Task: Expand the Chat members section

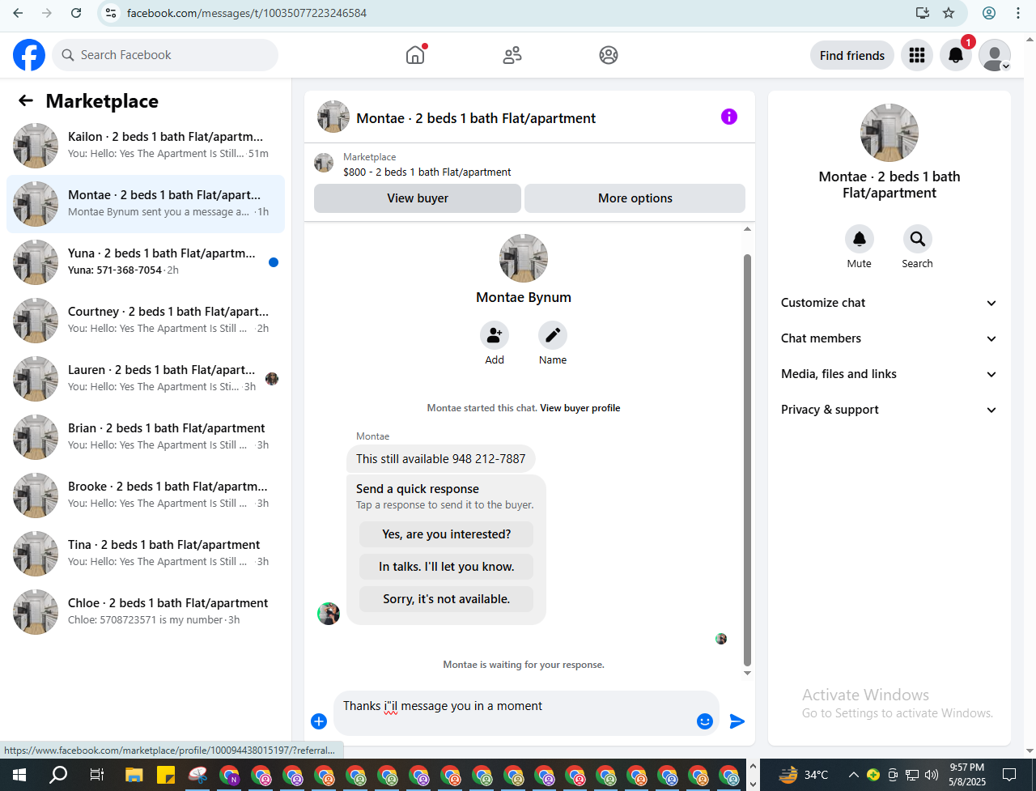Action: 890,338
